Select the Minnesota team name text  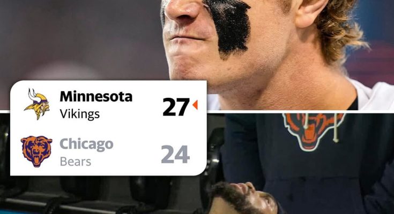(96, 96)
